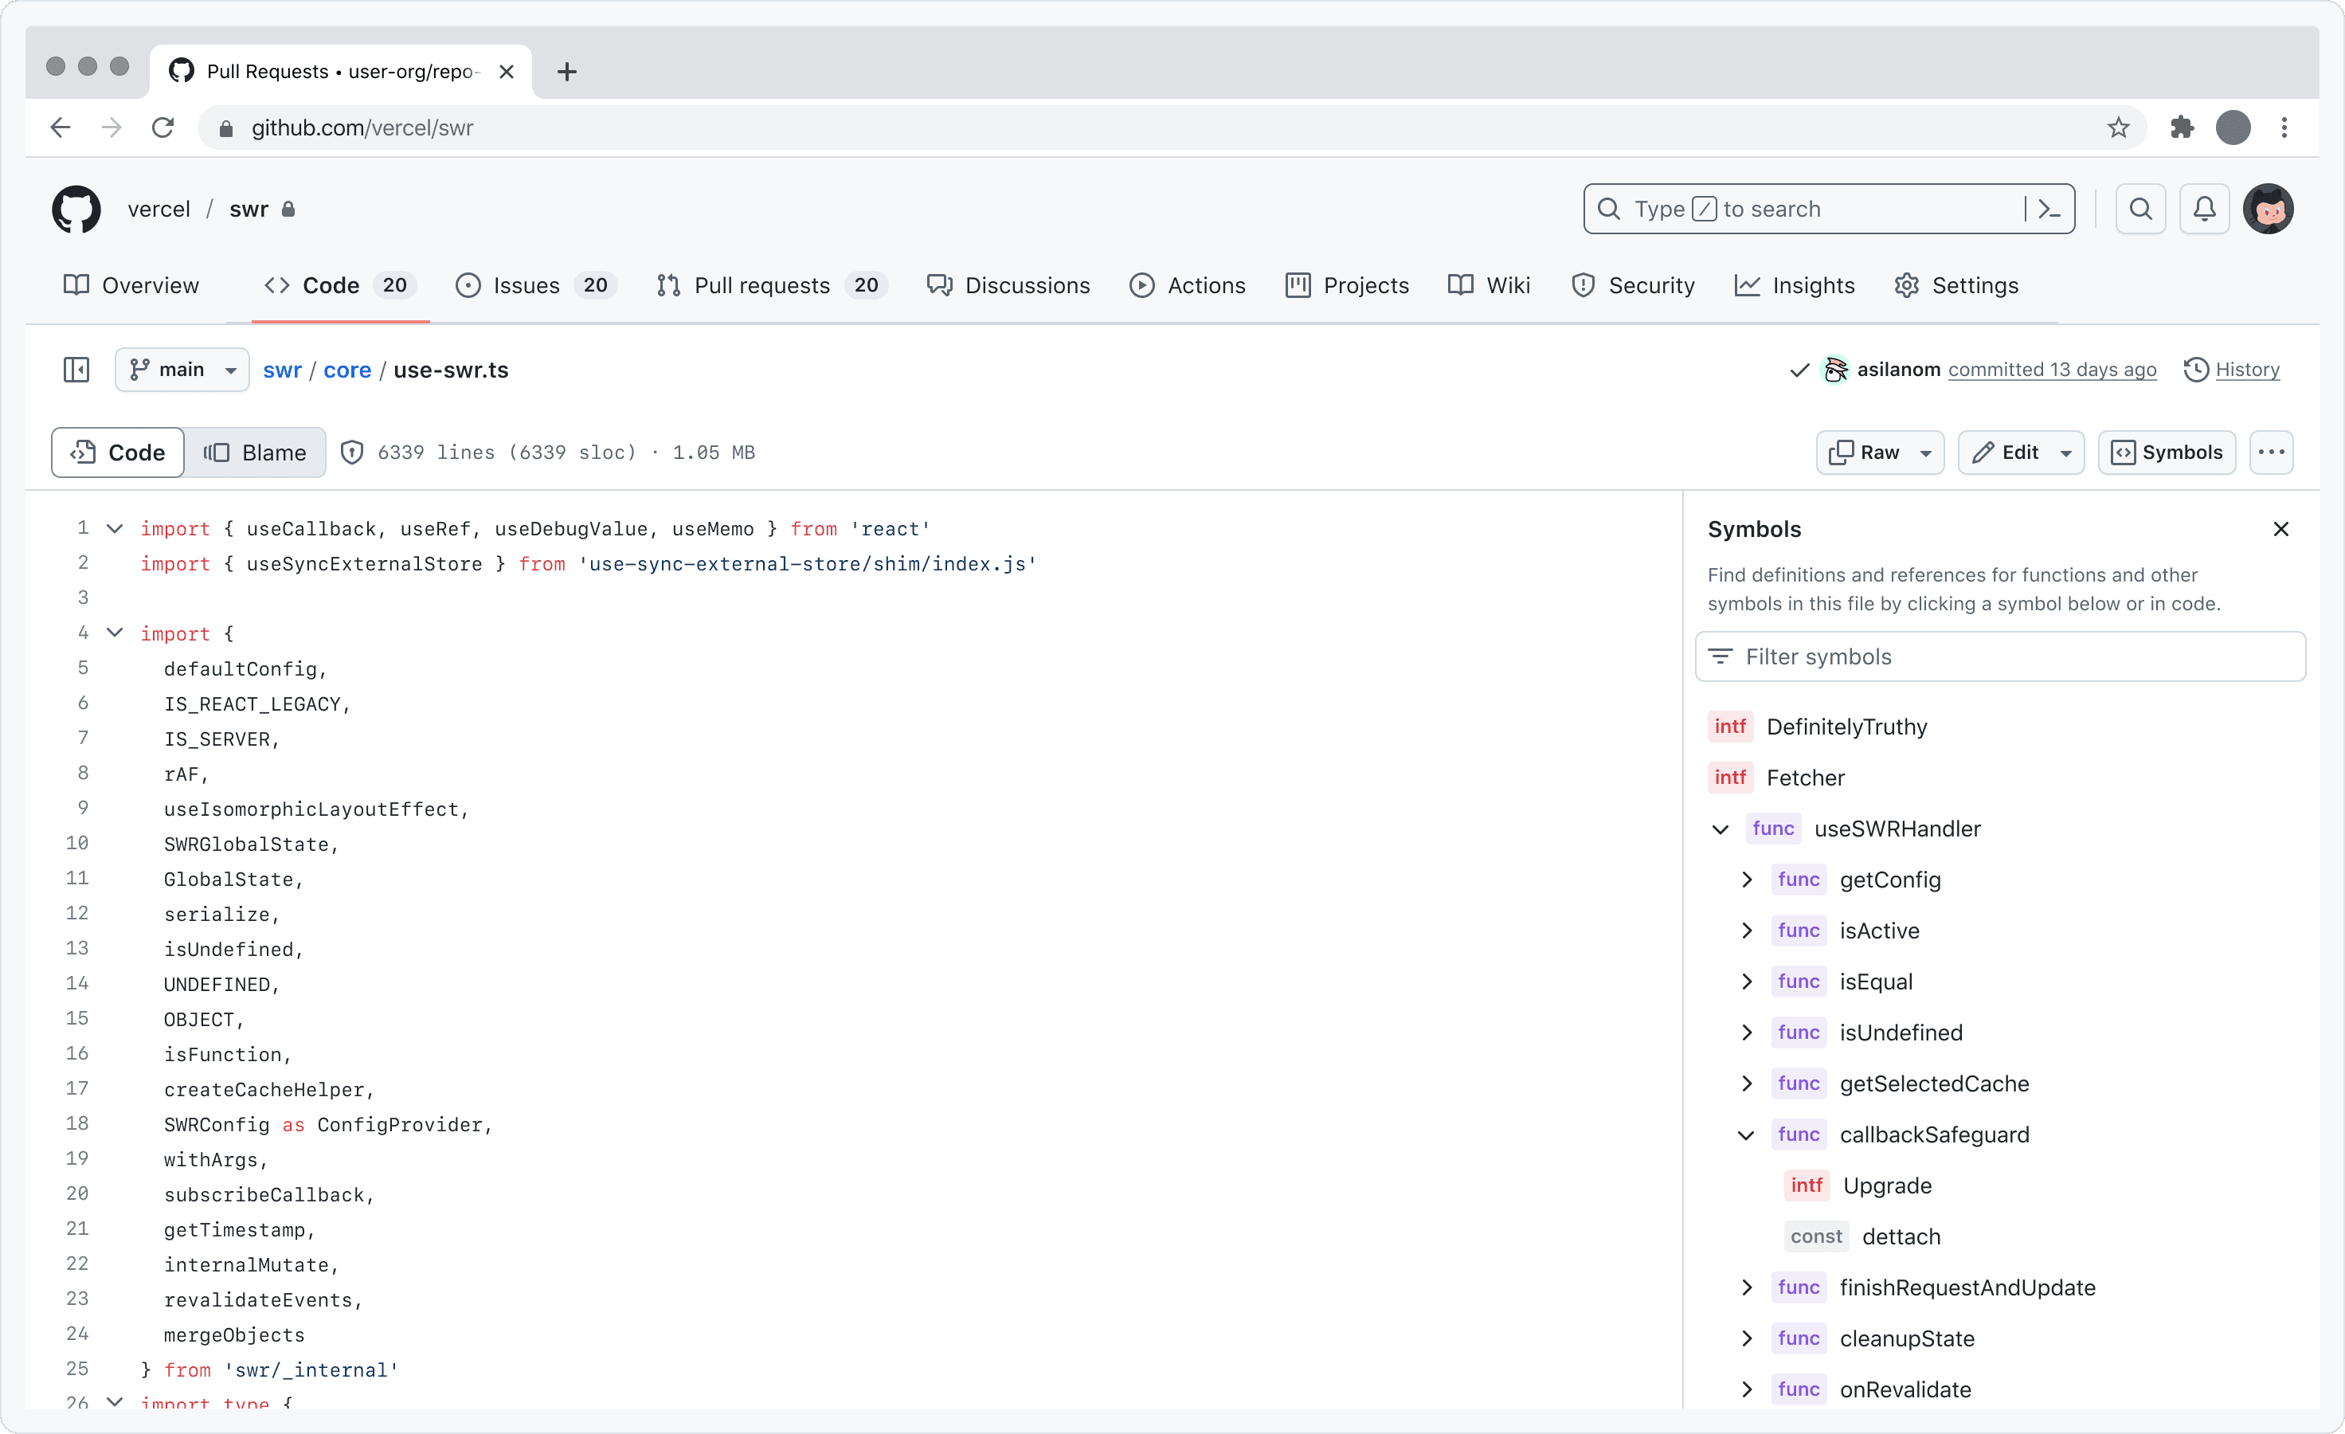Image resolution: width=2345 pixels, height=1434 pixels.
Task: Bookmark this page with the star icon
Action: [2117, 127]
